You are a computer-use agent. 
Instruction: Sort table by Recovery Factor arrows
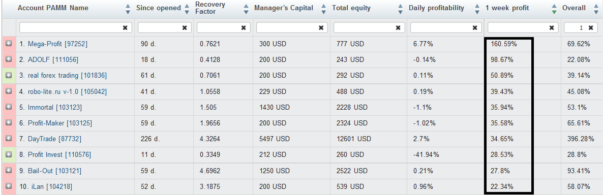(246, 9)
